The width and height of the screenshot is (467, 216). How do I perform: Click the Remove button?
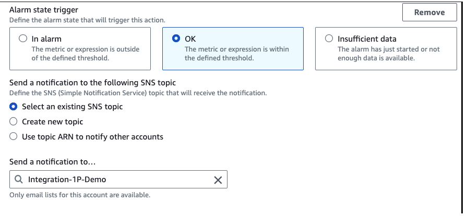pos(429,12)
